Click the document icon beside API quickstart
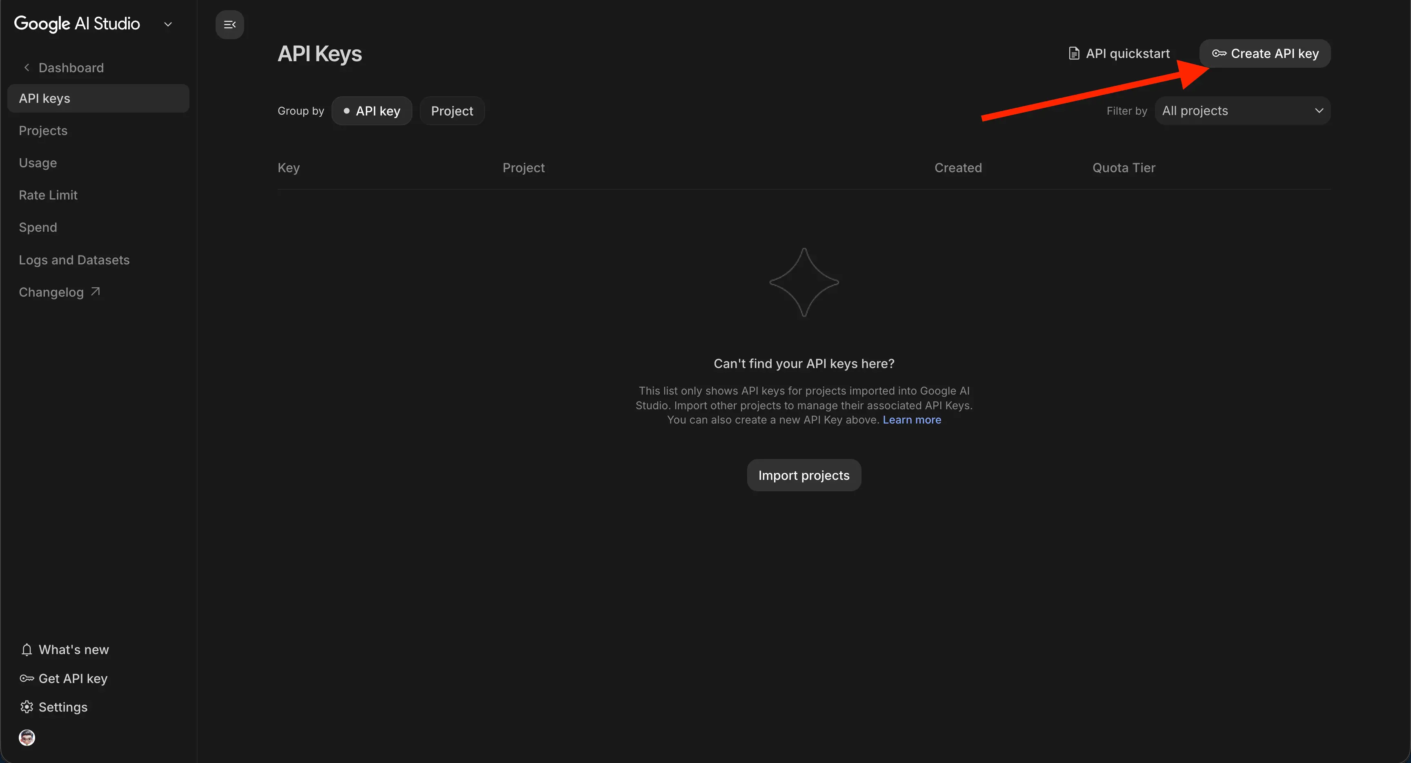This screenshot has width=1411, height=763. coord(1074,53)
